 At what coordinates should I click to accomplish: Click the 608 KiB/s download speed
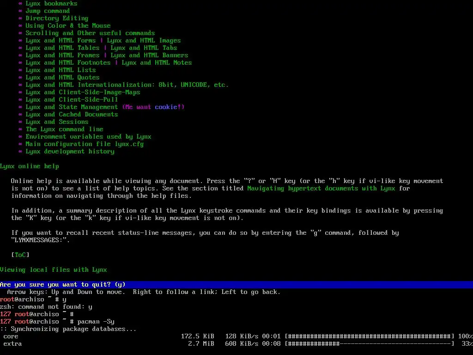pos(242,344)
